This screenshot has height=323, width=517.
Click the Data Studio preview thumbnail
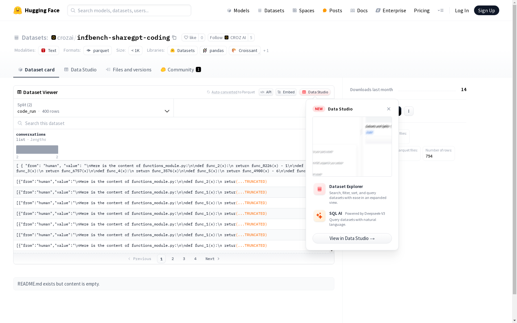[x=352, y=147]
